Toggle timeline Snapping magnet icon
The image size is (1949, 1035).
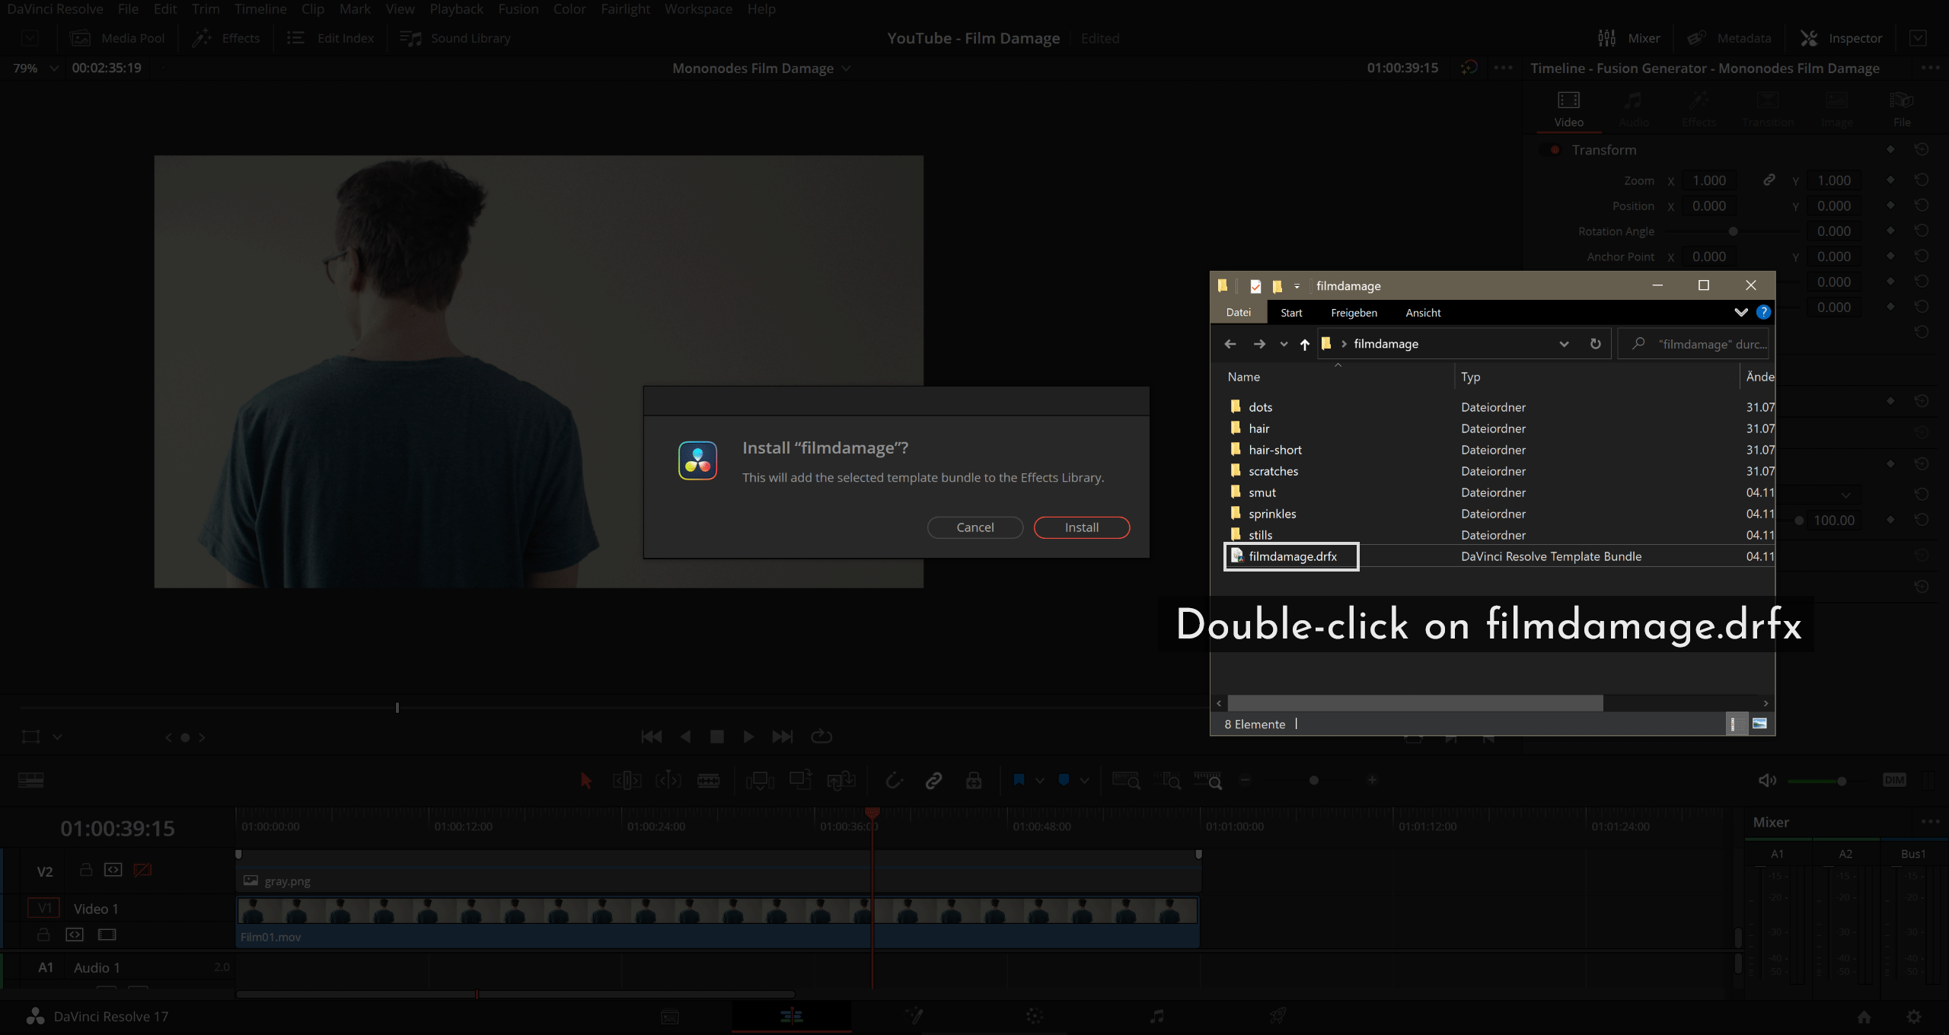point(894,780)
